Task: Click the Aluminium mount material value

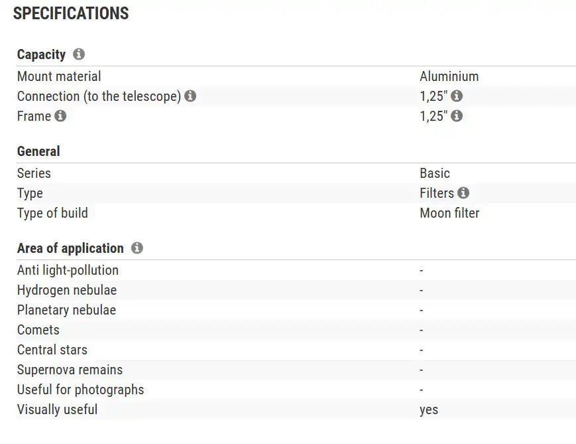Action: (x=449, y=76)
